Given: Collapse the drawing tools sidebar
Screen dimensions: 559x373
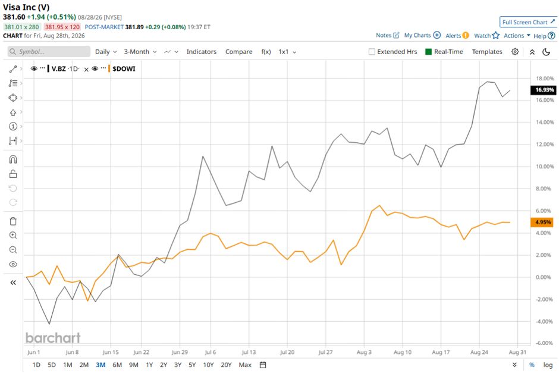Looking at the screenshot, I should (x=13, y=283).
